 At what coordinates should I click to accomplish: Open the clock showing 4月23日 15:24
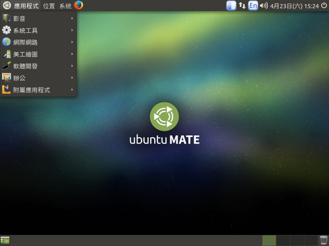[294, 6]
